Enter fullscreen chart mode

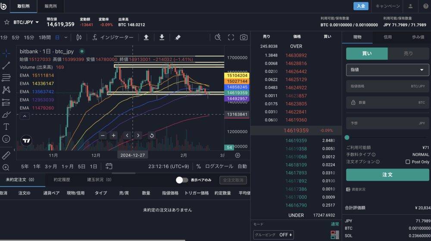click(231, 37)
